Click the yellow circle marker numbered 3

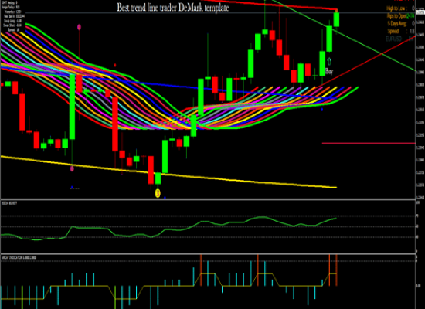[x=158, y=193]
